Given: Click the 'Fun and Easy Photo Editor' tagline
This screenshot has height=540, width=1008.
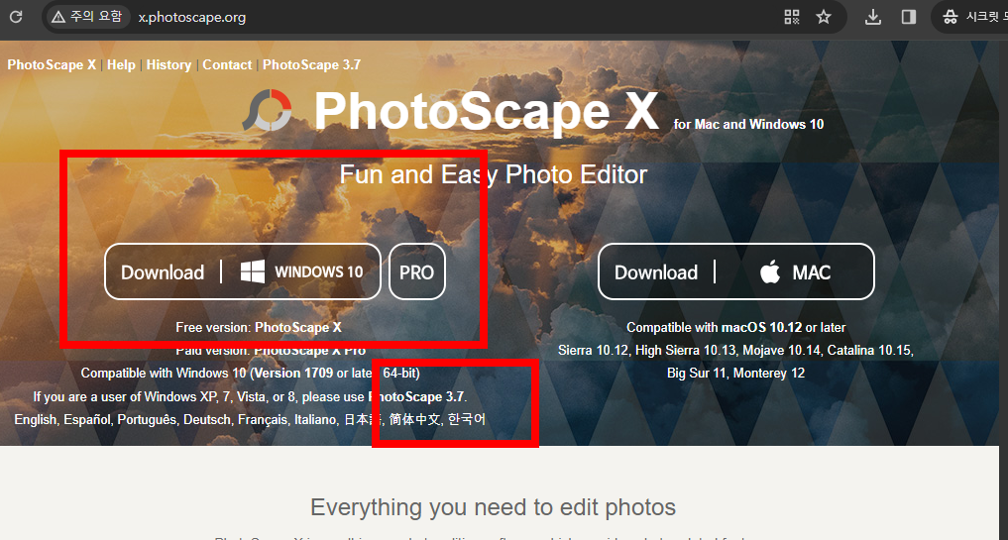Looking at the screenshot, I should coord(493,174).
